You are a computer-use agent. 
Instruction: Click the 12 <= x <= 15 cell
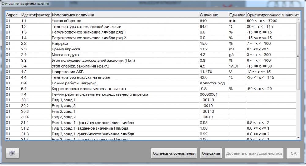pyautogui.click(x=271, y=72)
